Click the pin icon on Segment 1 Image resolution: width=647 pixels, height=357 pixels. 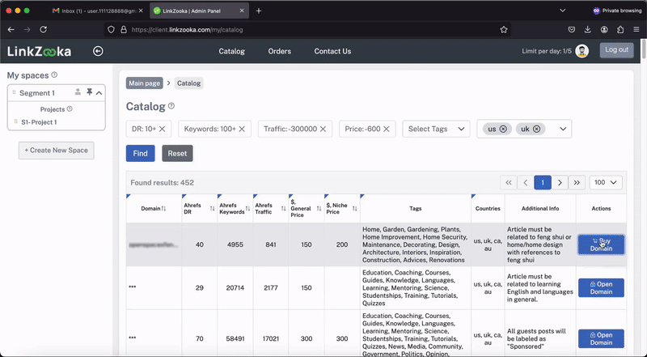[89, 92]
